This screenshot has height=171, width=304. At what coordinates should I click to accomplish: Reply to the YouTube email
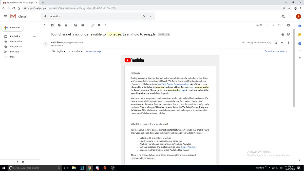pyautogui.click(x=282, y=43)
